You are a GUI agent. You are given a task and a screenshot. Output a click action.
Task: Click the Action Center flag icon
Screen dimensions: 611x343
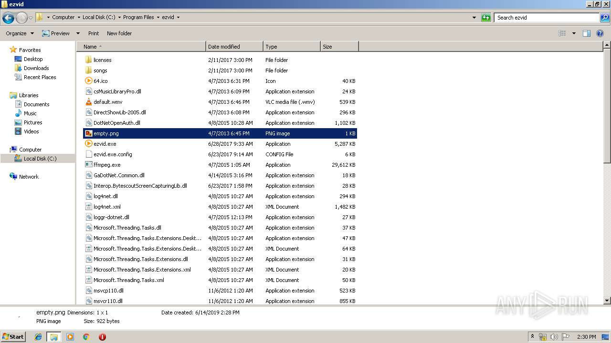pos(566,337)
